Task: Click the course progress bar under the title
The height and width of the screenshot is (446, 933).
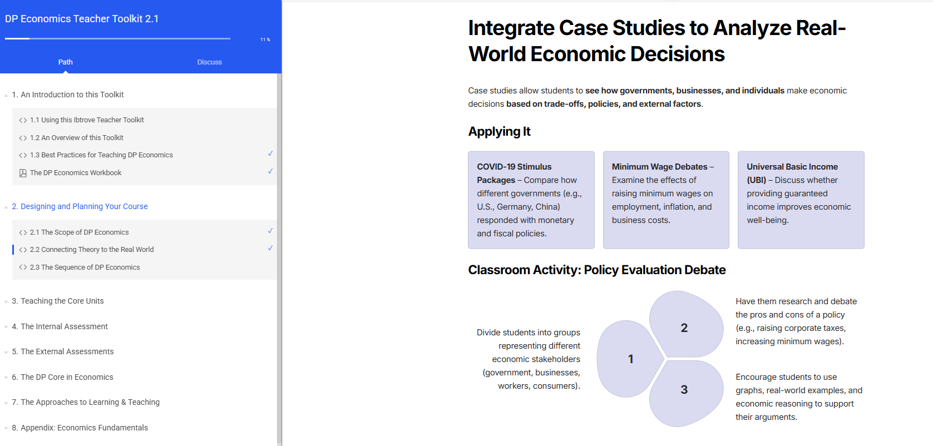Action: [117, 39]
